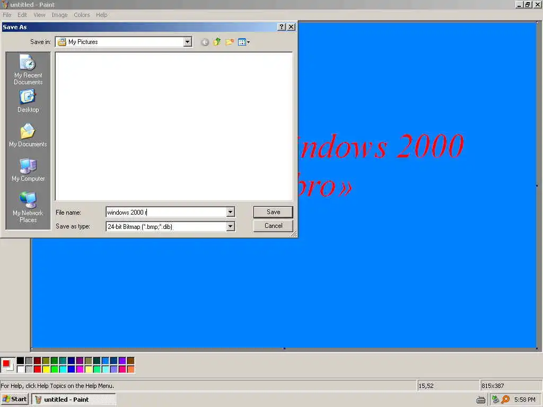This screenshot has width=543, height=407.
Task: Select the cyan color swatch
Action: click(x=63, y=369)
